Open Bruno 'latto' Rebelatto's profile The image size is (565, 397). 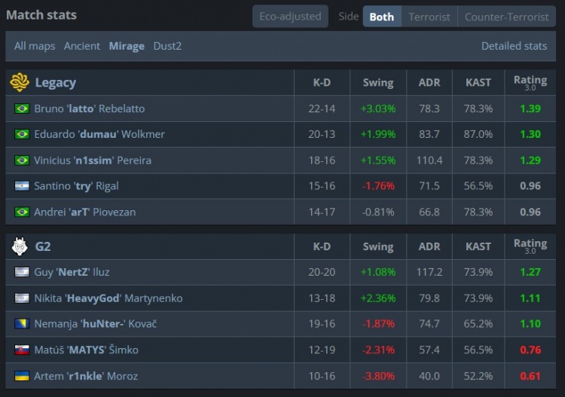click(90, 108)
